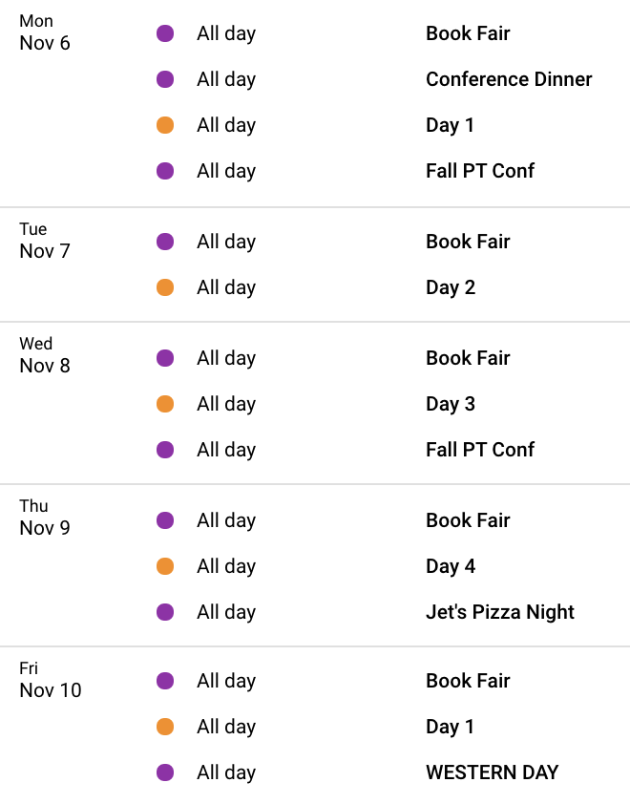The image size is (630, 804).
Task: Open WESTERN DAY event on Nov 10
Action: pyautogui.click(x=493, y=772)
